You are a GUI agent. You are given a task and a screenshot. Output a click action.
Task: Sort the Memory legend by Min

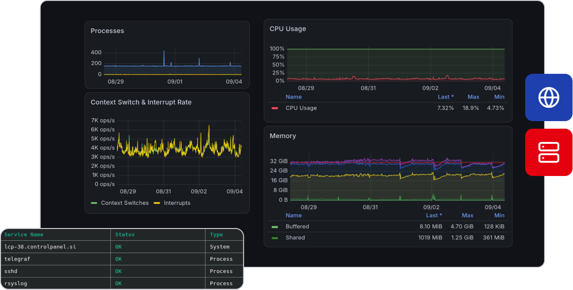(499, 215)
